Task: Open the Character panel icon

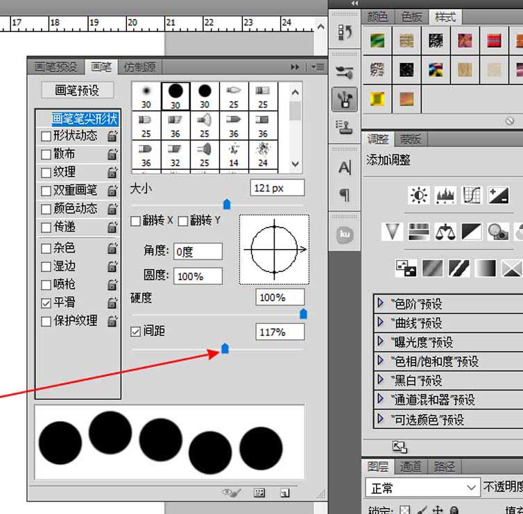Action: 345,167
